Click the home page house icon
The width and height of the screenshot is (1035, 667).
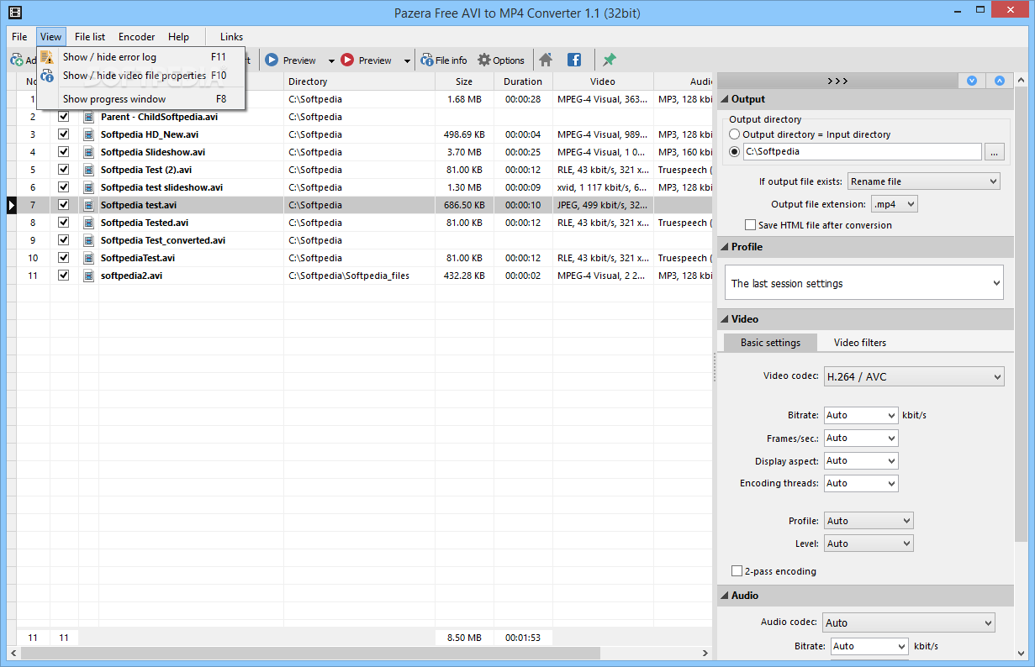click(x=546, y=60)
